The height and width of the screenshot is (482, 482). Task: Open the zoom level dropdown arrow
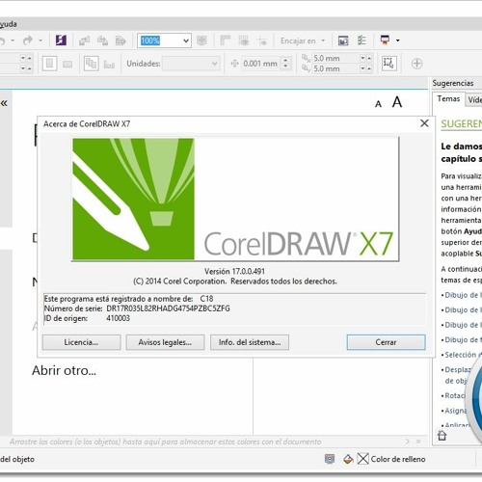coord(186,40)
